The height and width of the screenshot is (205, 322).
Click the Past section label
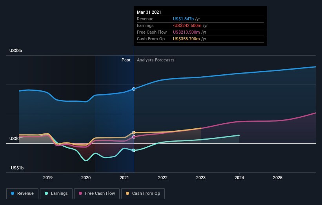coord(126,60)
